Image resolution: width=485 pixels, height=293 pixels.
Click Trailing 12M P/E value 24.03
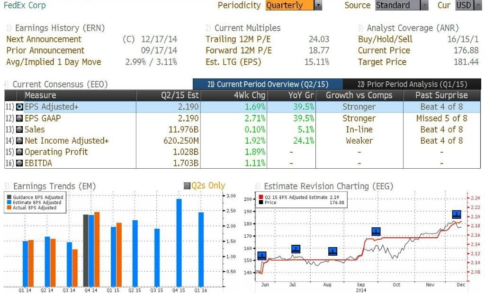pyautogui.click(x=319, y=39)
